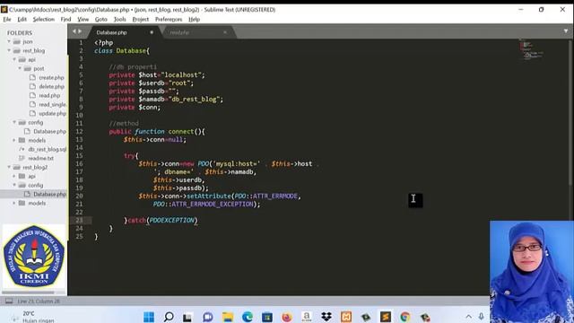Open readme.txt in the sidebar
Viewport: 574px width, 323px height.
point(41,158)
